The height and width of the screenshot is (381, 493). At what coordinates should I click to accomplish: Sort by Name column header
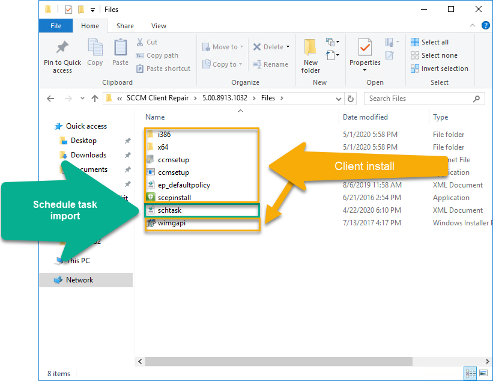(155, 117)
